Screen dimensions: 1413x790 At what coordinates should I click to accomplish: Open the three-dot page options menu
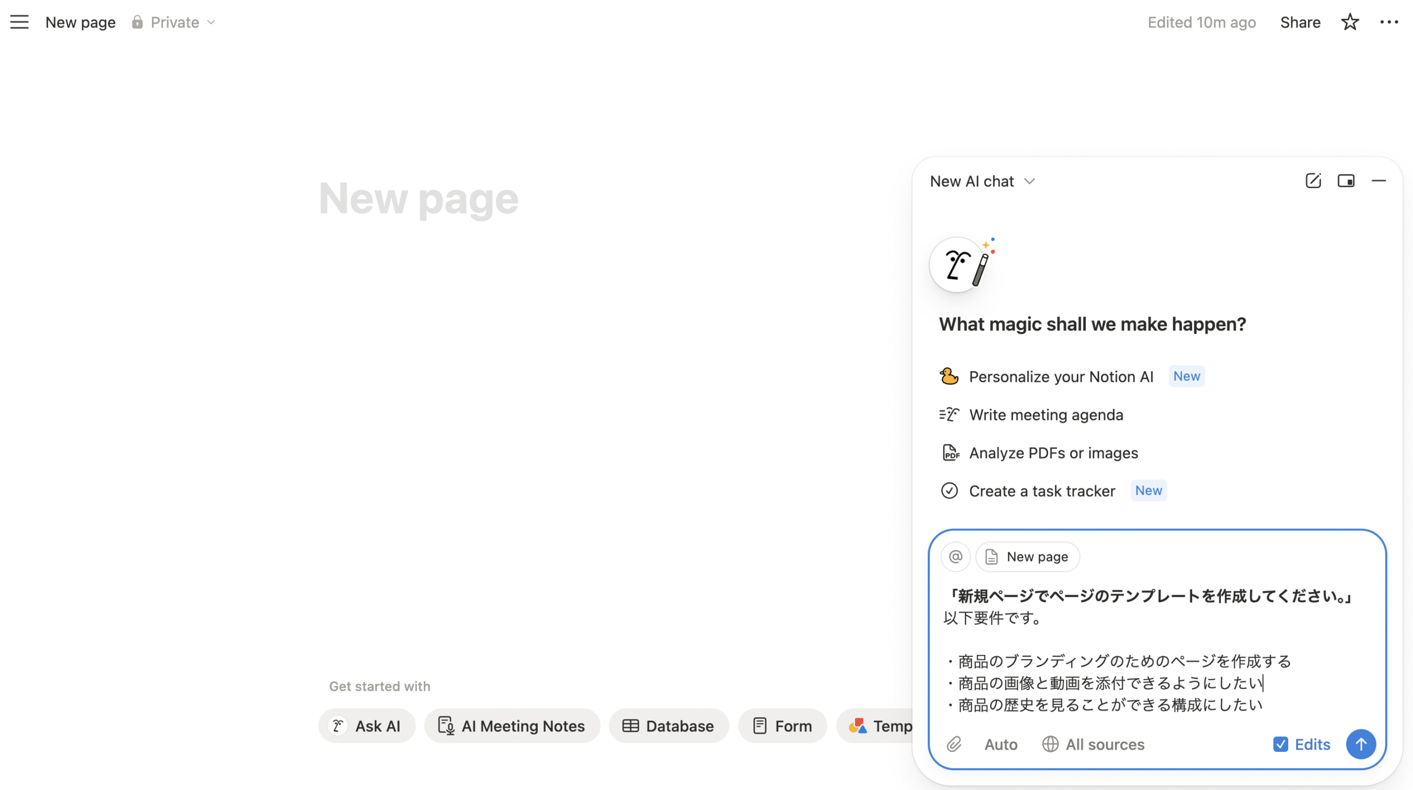pos(1389,22)
